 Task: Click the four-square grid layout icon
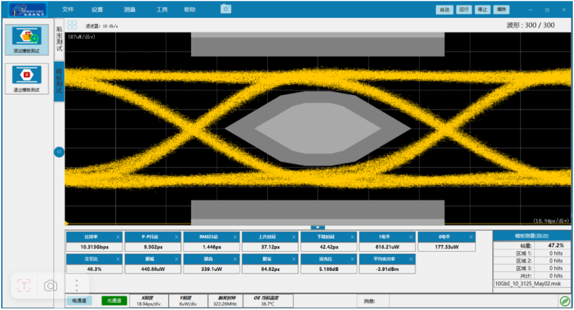click(x=72, y=25)
